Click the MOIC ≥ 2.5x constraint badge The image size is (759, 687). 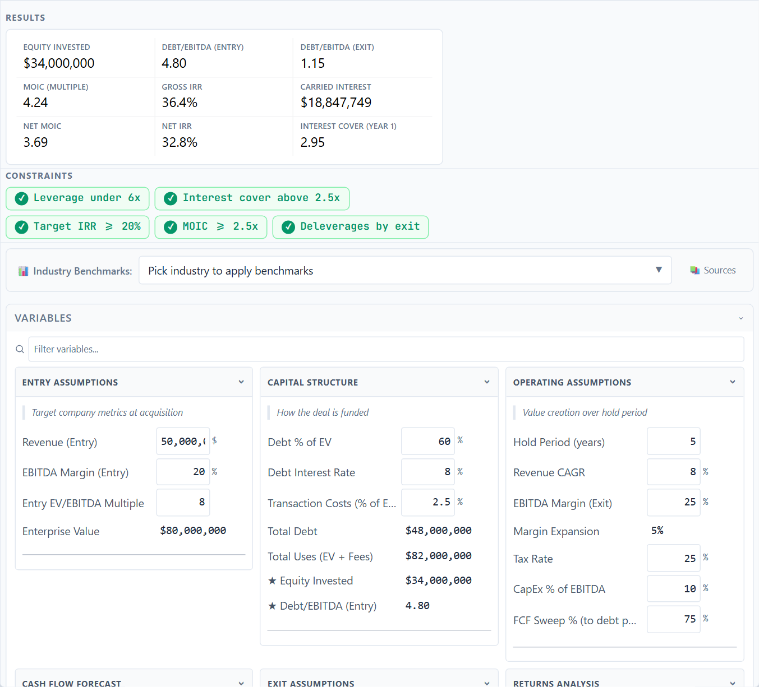point(211,227)
